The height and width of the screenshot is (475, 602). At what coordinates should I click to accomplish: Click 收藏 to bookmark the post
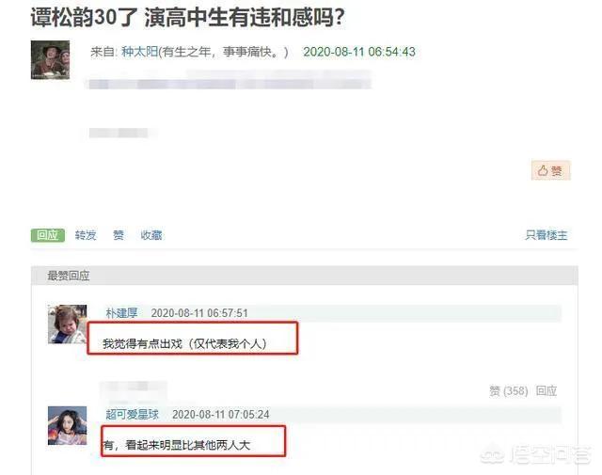151,235
